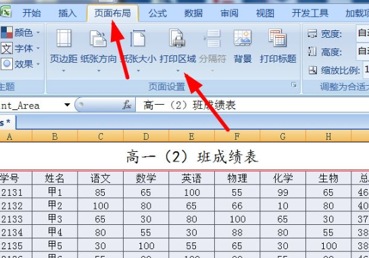Select the 页面布局 tab
This screenshot has height=258, width=369.
pos(112,14)
